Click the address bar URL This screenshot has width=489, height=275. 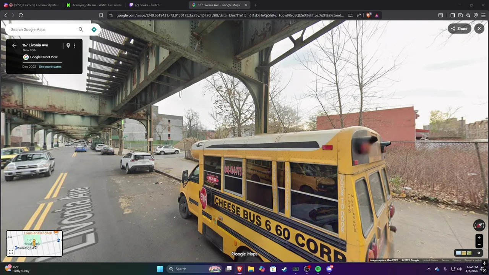coord(230,15)
